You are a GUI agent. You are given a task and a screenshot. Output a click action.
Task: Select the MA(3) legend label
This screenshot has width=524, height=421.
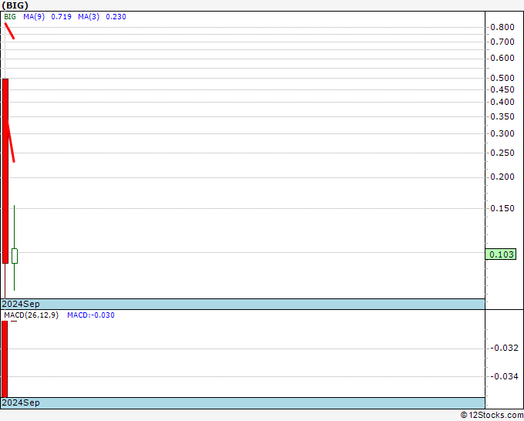pyautogui.click(x=89, y=17)
